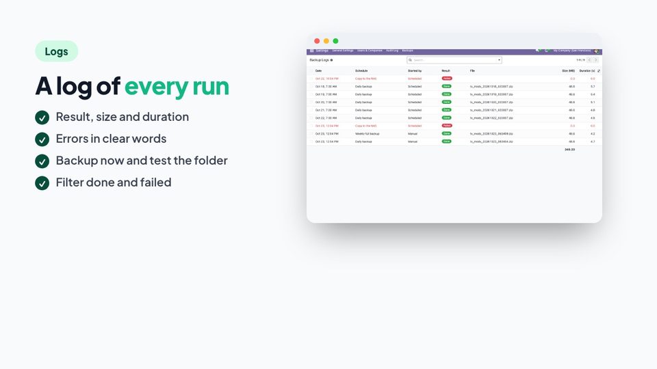Click the green check beside 'Result, size and duration'
This screenshot has width=657, height=369.
[x=42, y=118]
